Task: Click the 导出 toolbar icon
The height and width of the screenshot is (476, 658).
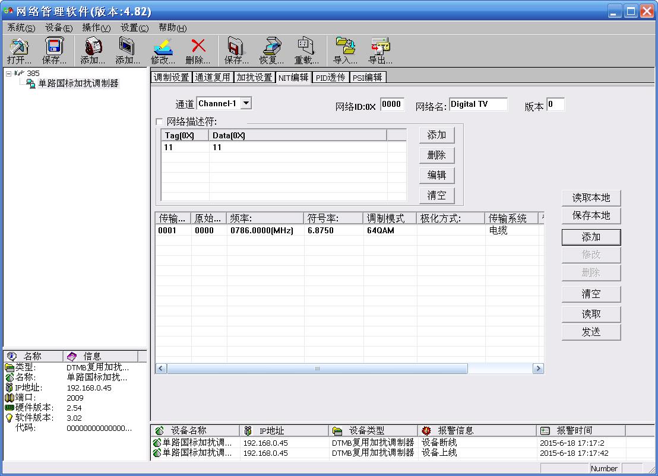Action: (380, 46)
